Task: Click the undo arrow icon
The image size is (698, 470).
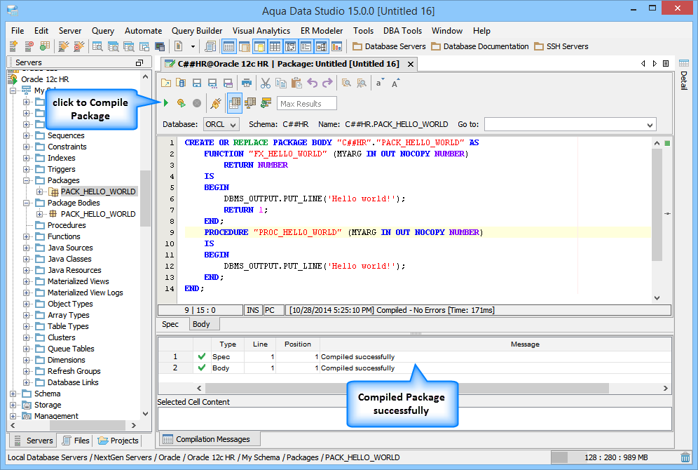Action: [312, 83]
